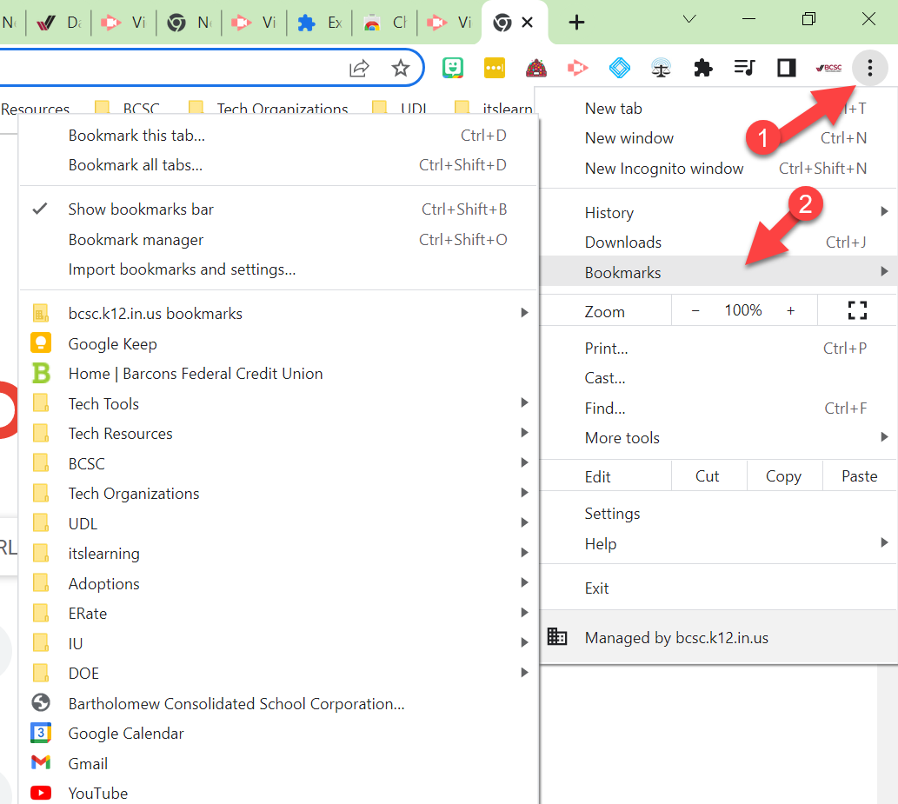Expand the Tech Tools bookmark folder
The height and width of the screenshot is (804, 898).
click(x=279, y=404)
